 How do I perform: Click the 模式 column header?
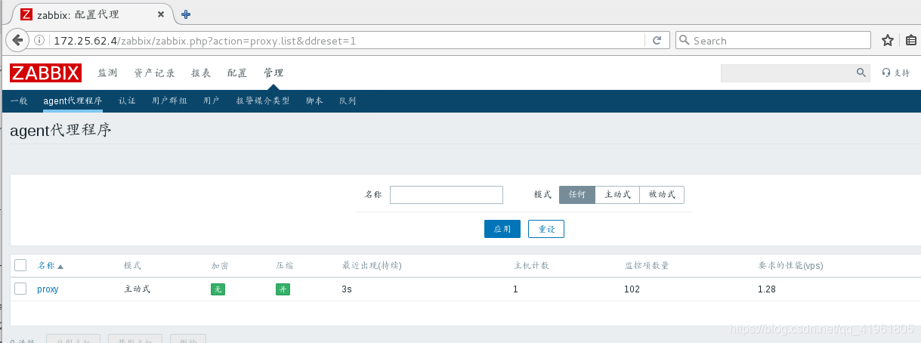pos(132,266)
